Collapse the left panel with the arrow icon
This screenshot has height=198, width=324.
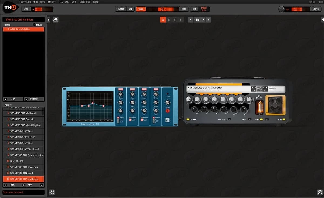click(49, 20)
